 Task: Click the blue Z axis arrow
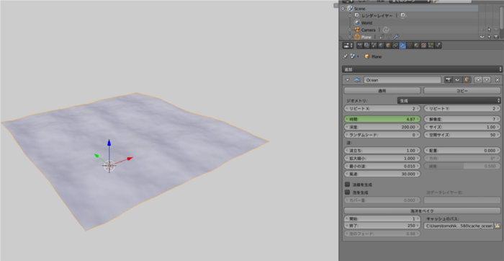coord(109,143)
